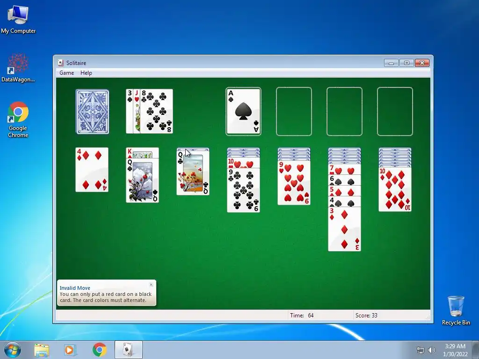The width and height of the screenshot is (479, 359).
Task: Open the network tray icon
Action: (x=421, y=350)
